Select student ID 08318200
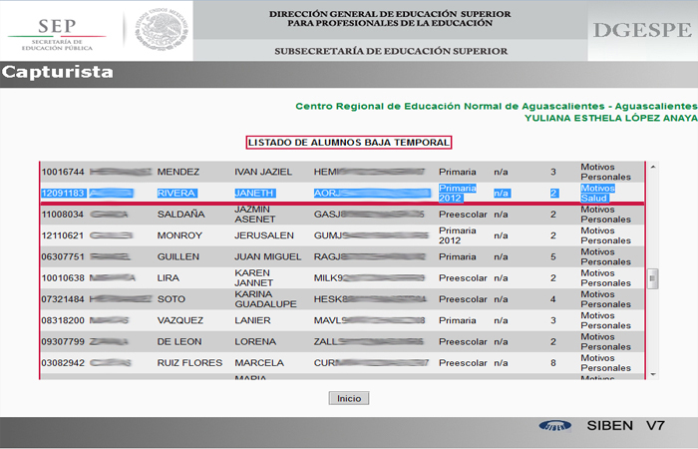 63,320
